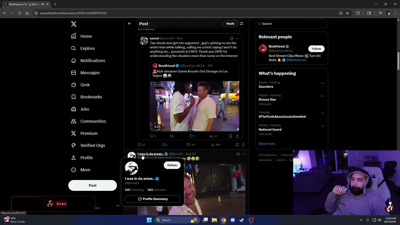Open a new browser tab

click(55, 4)
